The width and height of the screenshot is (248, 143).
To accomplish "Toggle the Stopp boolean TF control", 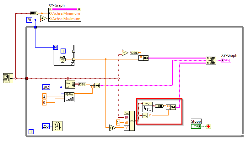I will click(196, 126).
